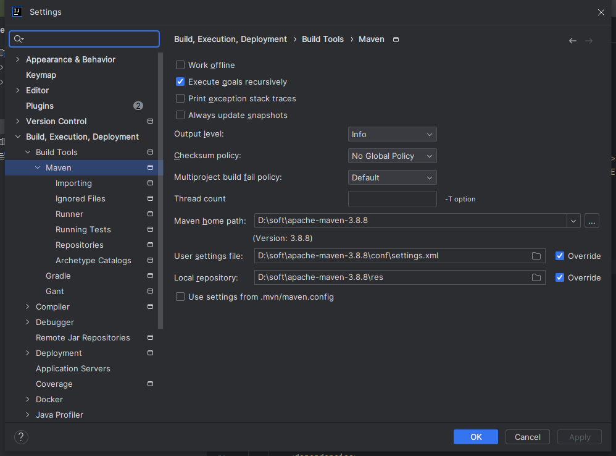Open the Checksum policy dropdown
Image resolution: width=616 pixels, height=456 pixels.
[392, 156]
